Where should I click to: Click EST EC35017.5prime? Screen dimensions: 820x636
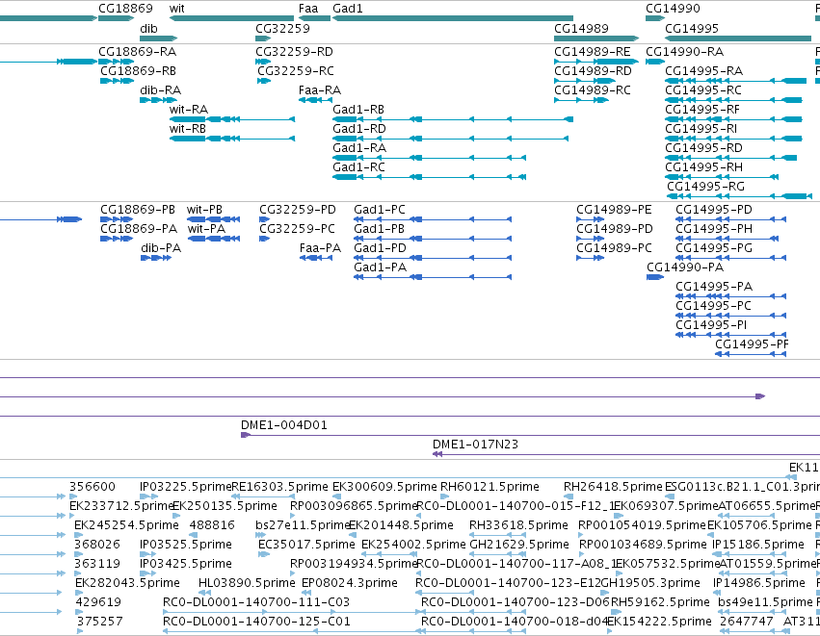coord(306,546)
